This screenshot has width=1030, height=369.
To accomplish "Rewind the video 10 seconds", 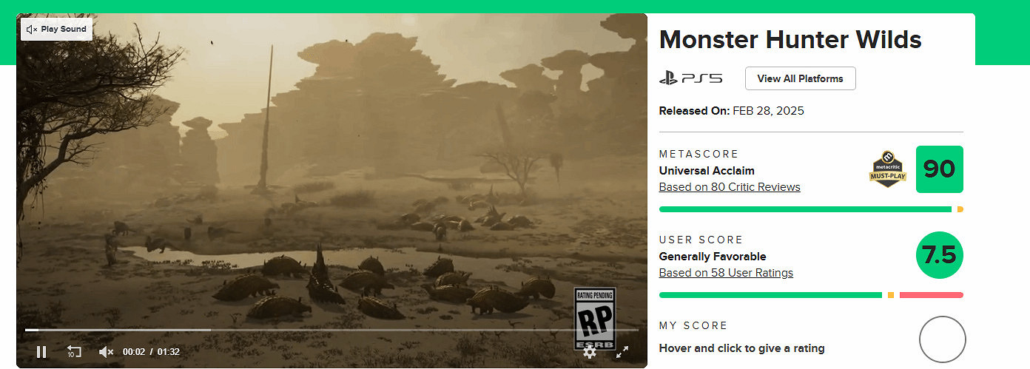I will tap(74, 352).
